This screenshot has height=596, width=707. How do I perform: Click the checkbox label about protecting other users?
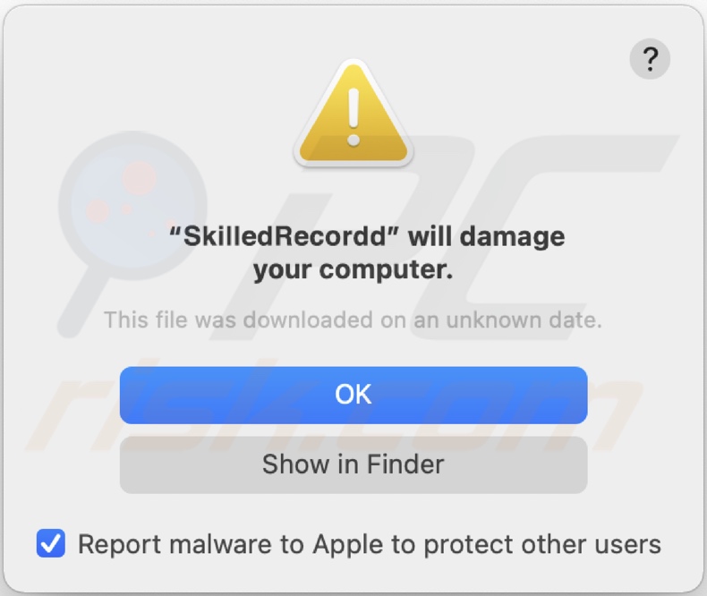369,544
